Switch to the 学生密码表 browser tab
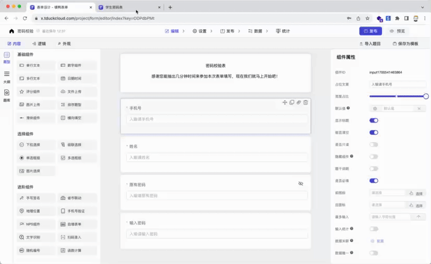Image resolution: width=431 pixels, height=264 pixels. [129, 7]
